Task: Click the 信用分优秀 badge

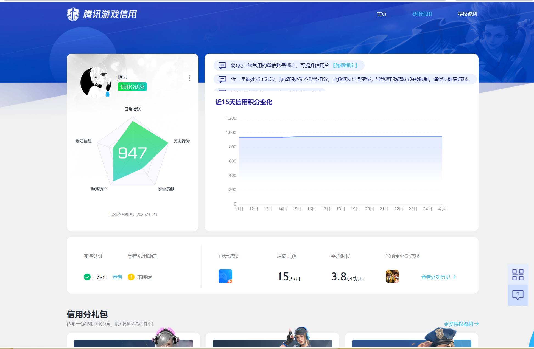Action: (x=132, y=87)
